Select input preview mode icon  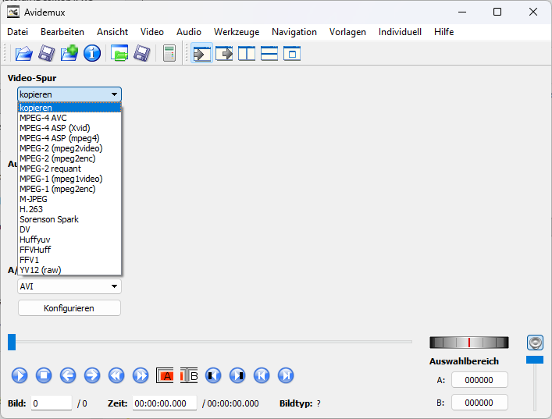tap(201, 54)
